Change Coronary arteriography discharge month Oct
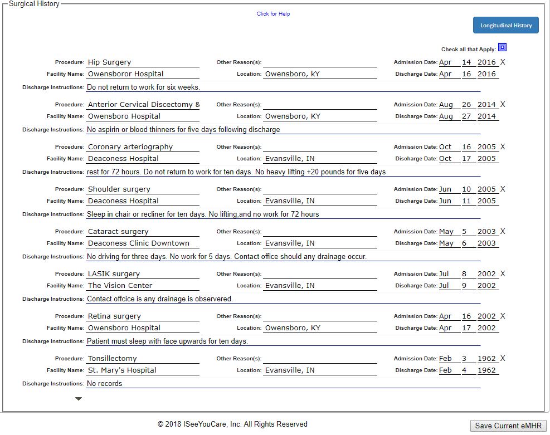 point(449,158)
